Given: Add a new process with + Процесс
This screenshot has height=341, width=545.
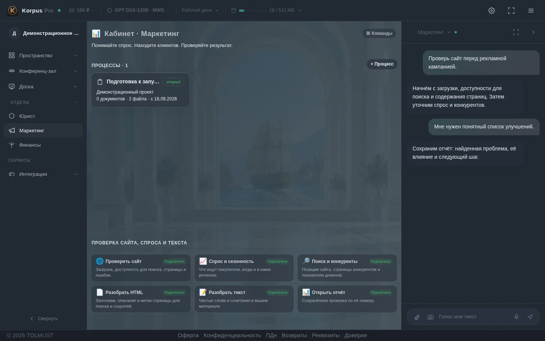Looking at the screenshot, I should pyautogui.click(x=382, y=64).
